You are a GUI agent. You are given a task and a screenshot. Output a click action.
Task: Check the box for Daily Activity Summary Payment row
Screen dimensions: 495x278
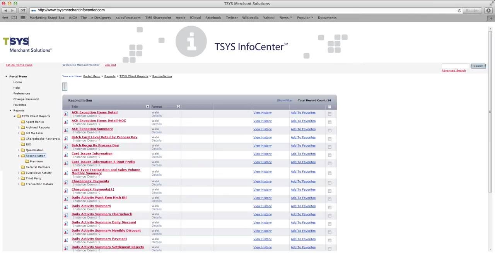(329, 240)
